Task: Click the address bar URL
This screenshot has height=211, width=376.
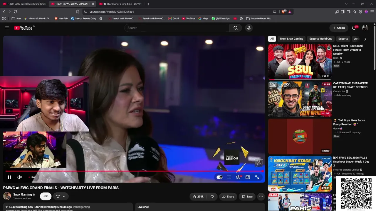Action: tap(112, 12)
